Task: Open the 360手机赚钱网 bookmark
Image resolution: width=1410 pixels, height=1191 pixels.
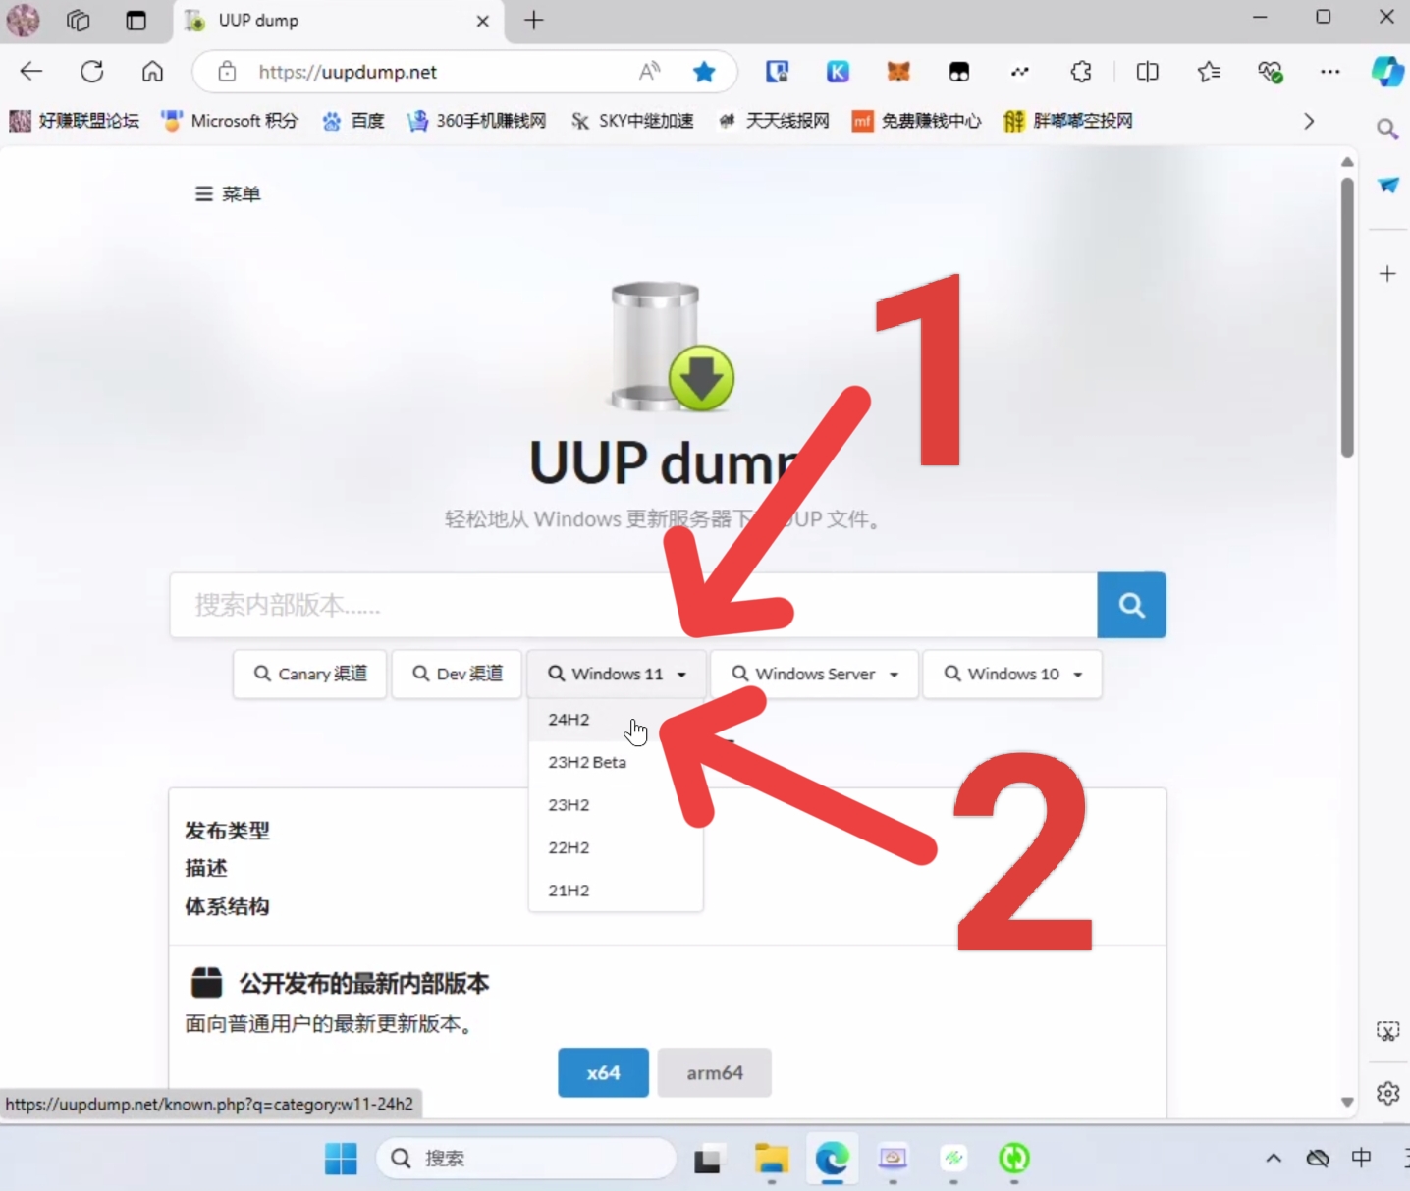Action: pos(477,121)
